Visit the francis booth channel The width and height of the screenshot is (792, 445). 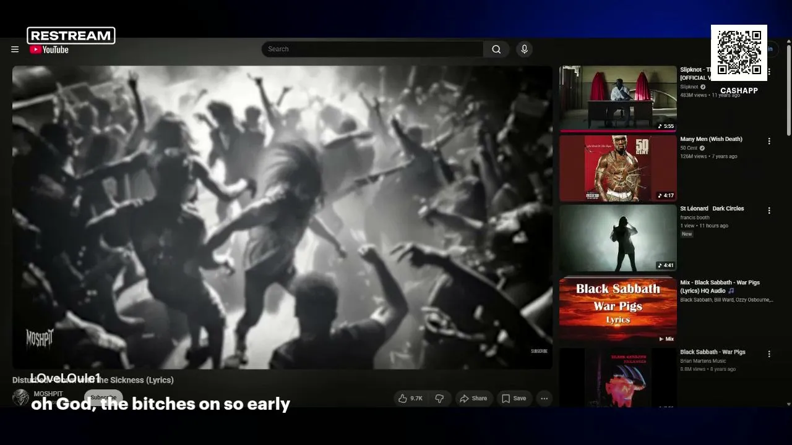[x=695, y=218]
